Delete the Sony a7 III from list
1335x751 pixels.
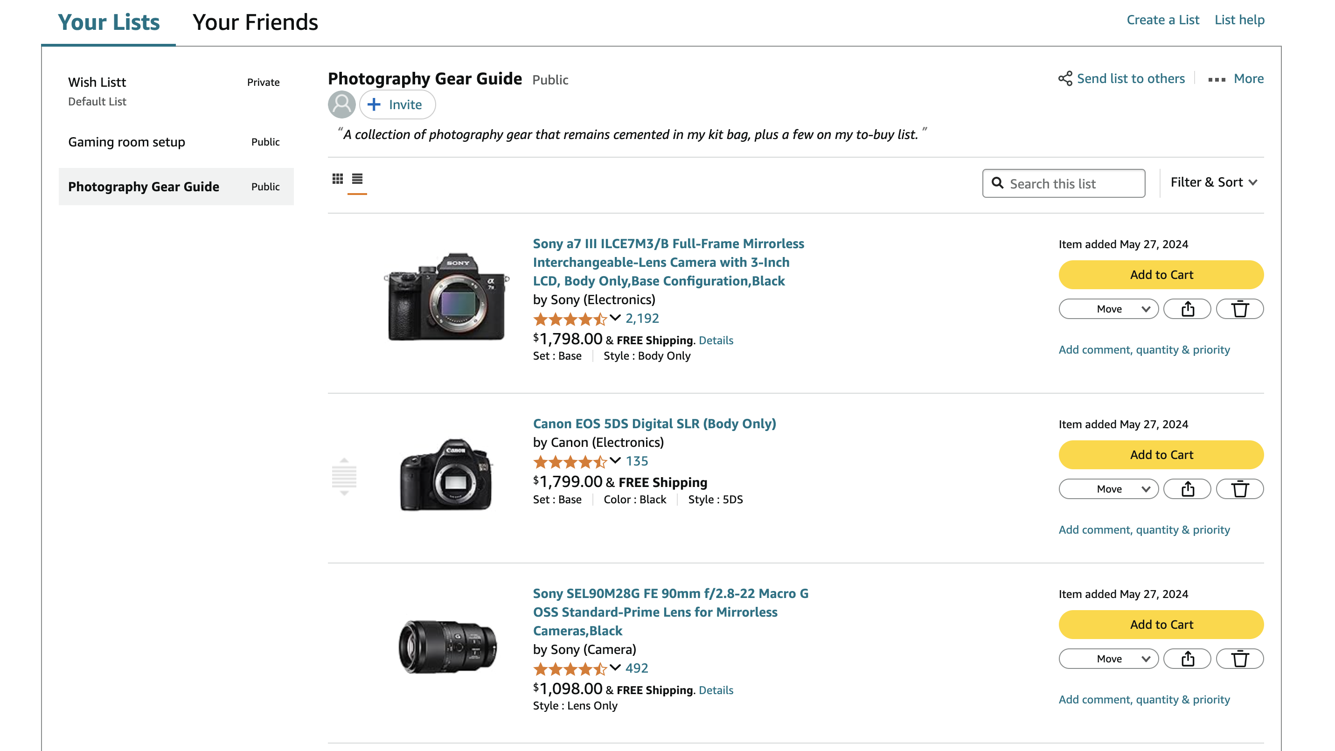click(1240, 309)
